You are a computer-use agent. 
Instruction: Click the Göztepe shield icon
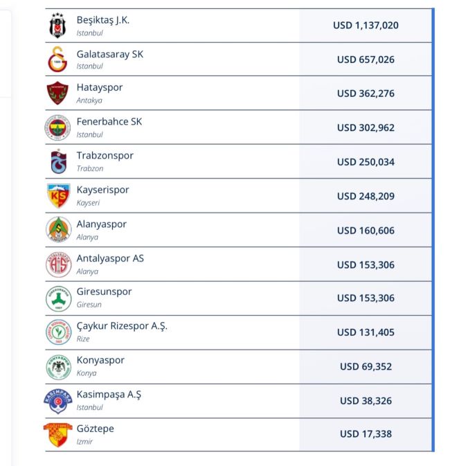tap(58, 435)
